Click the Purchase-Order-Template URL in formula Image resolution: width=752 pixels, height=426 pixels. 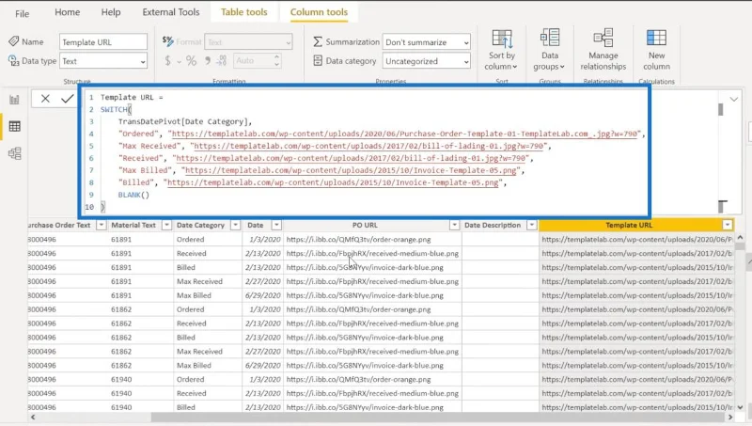[404, 134]
